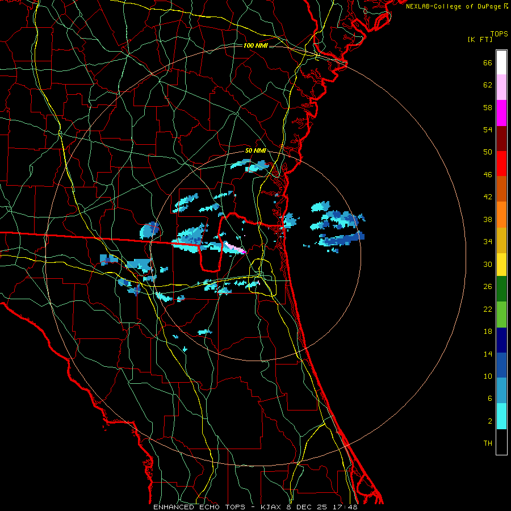The width and height of the screenshot is (511, 511).
Task: Click the 18 value on the legend
Action: point(488,332)
